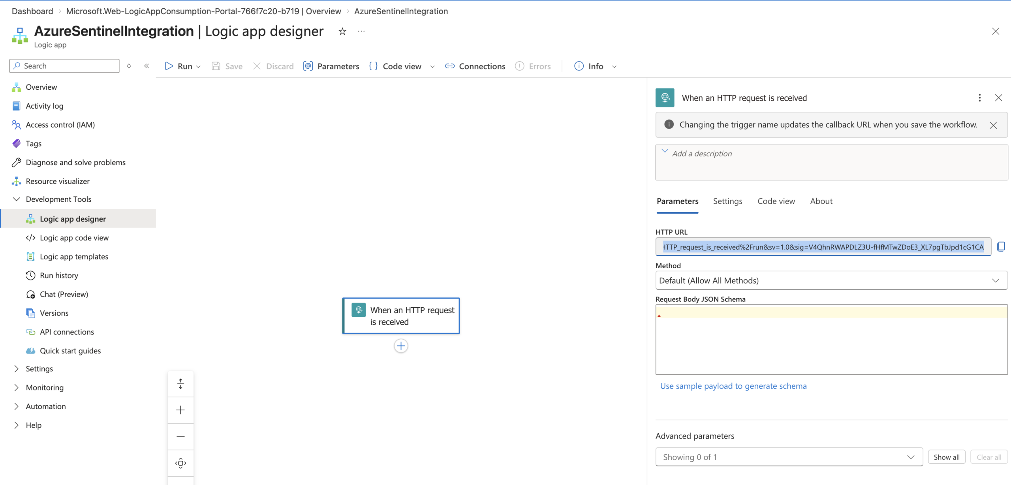Dismiss the callback URL info banner
This screenshot has width=1011, height=485.
click(993, 125)
